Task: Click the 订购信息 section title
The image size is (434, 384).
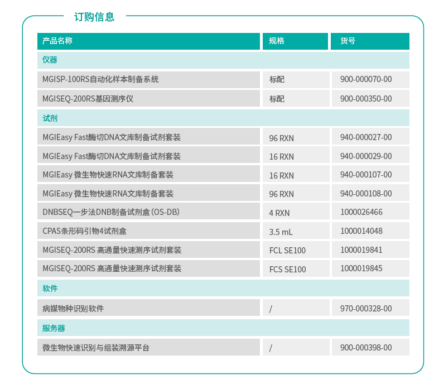Action: [x=94, y=17]
